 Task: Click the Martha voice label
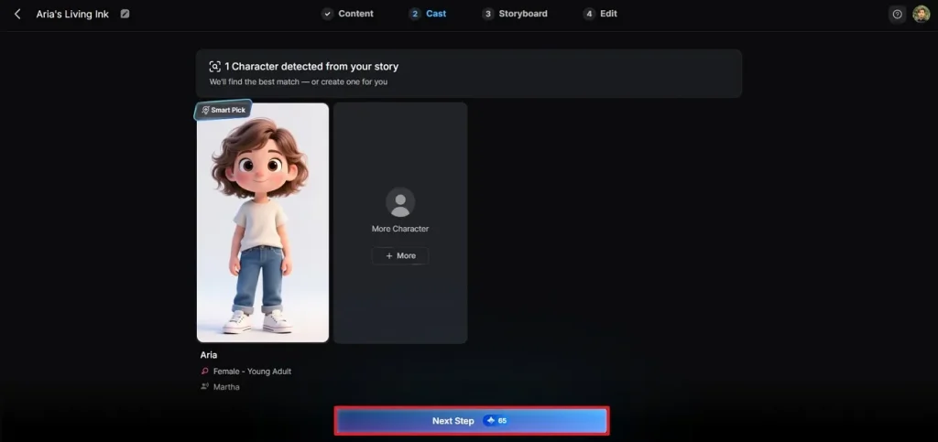coord(226,387)
